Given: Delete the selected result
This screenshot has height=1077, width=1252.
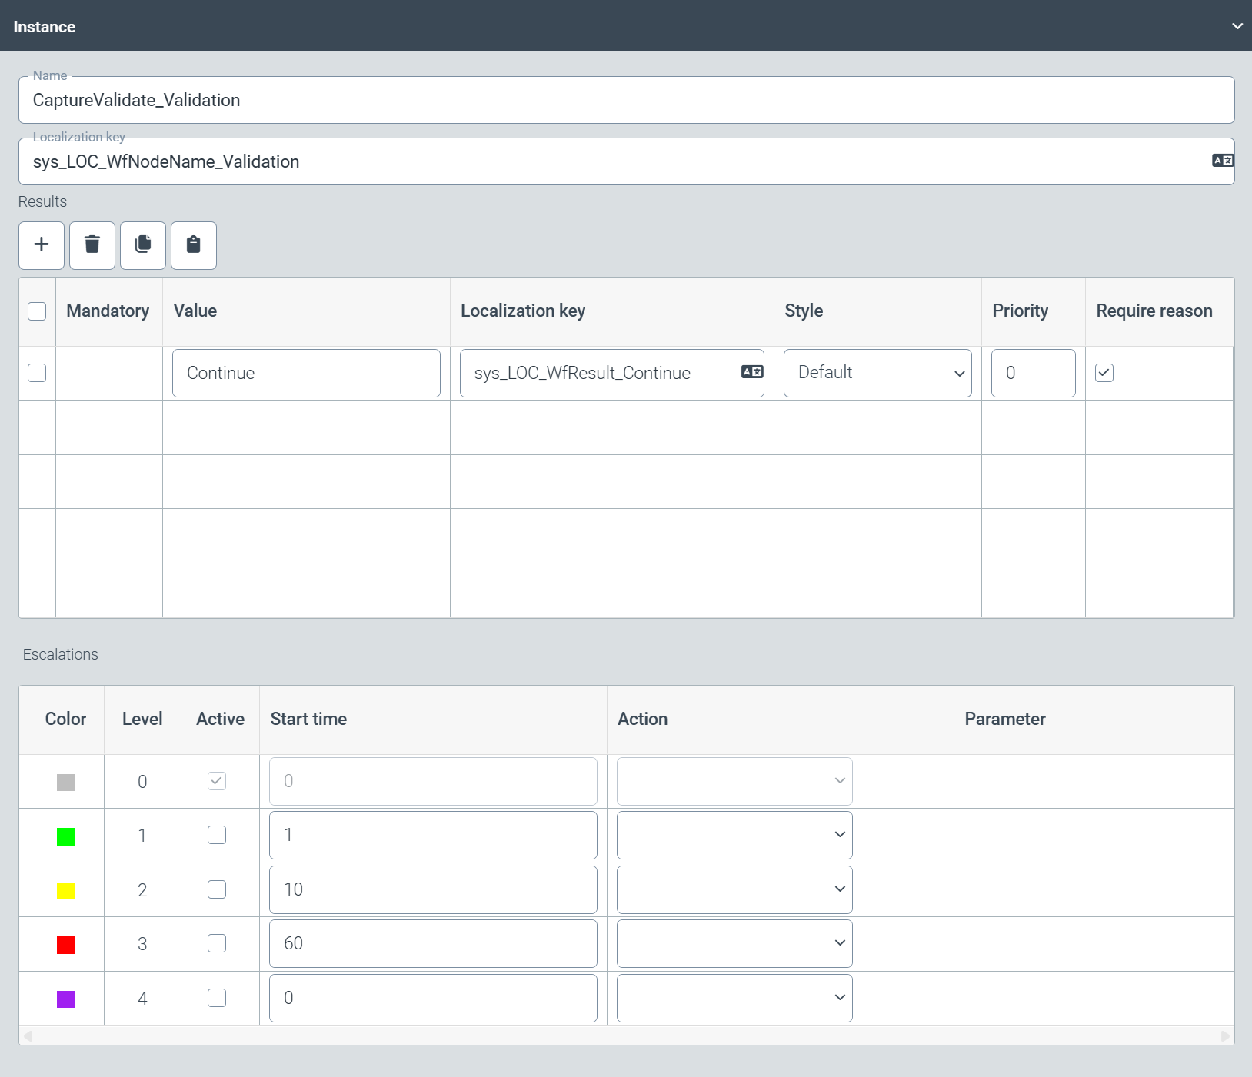Looking at the screenshot, I should click(x=92, y=245).
